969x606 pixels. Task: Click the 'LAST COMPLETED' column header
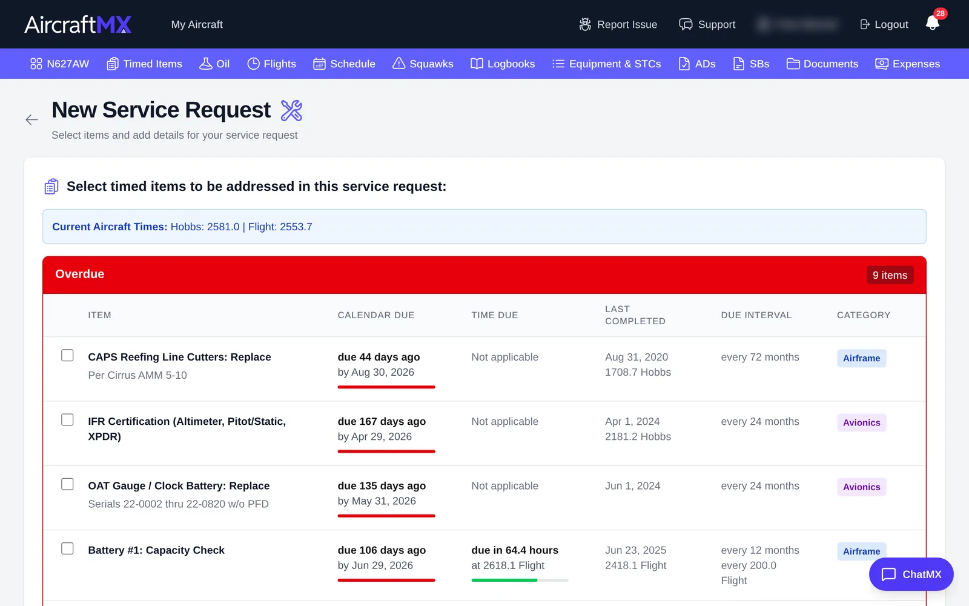point(635,315)
